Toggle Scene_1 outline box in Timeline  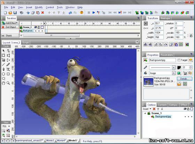tap(42, 27)
